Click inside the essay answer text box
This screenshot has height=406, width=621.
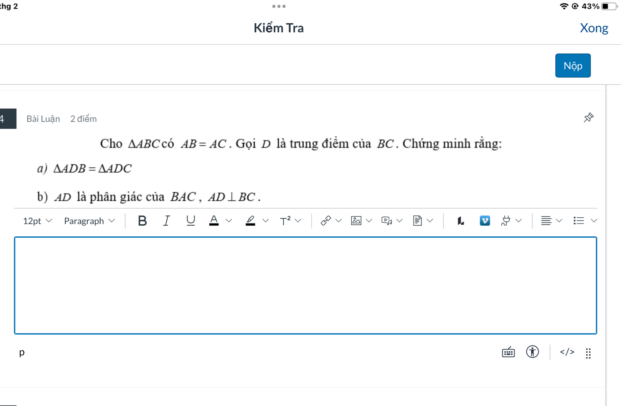pyautogui.click(x=306, y=285)
